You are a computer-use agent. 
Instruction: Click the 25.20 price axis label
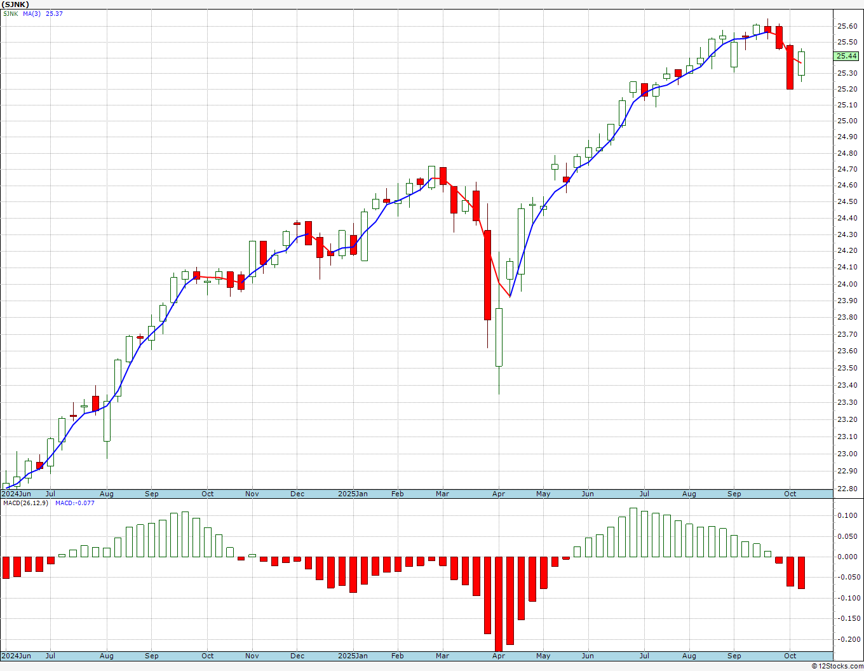click(x=847, y=89)
